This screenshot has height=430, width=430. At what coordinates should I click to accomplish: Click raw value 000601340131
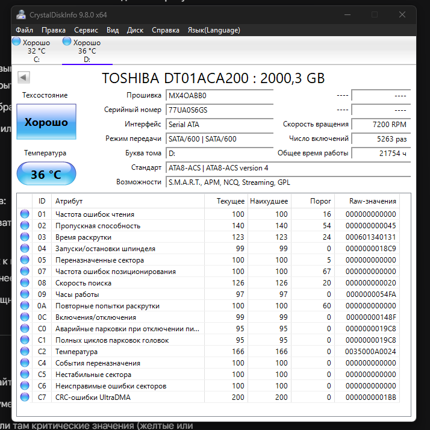click(371, 237)
